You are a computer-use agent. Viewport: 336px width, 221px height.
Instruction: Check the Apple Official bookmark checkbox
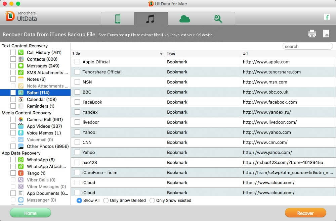click(x=77, y=62)
